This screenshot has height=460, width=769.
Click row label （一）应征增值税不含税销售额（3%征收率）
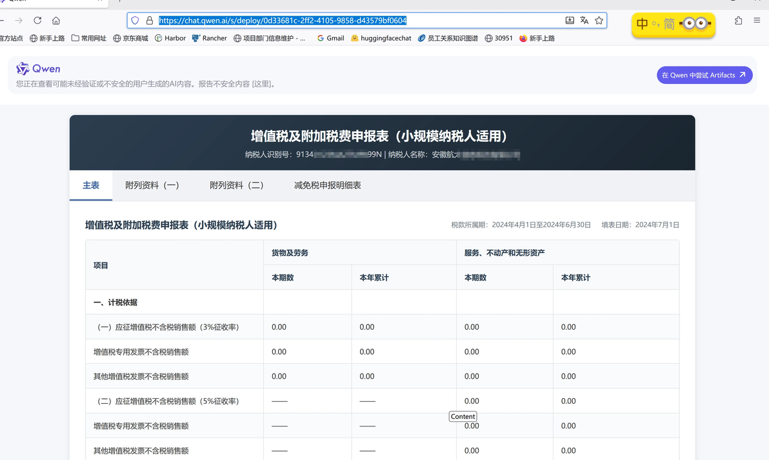coord(168,327)
